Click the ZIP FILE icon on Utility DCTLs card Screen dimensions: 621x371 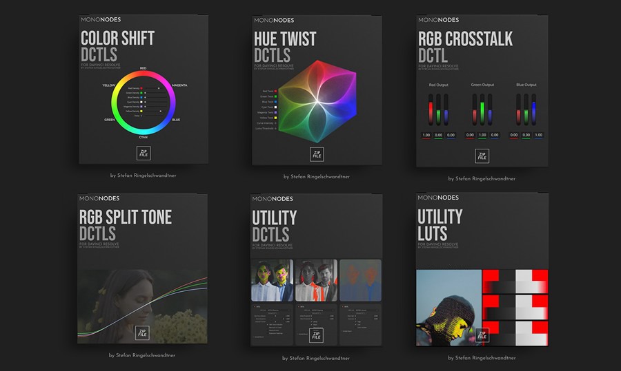point(316,335)
